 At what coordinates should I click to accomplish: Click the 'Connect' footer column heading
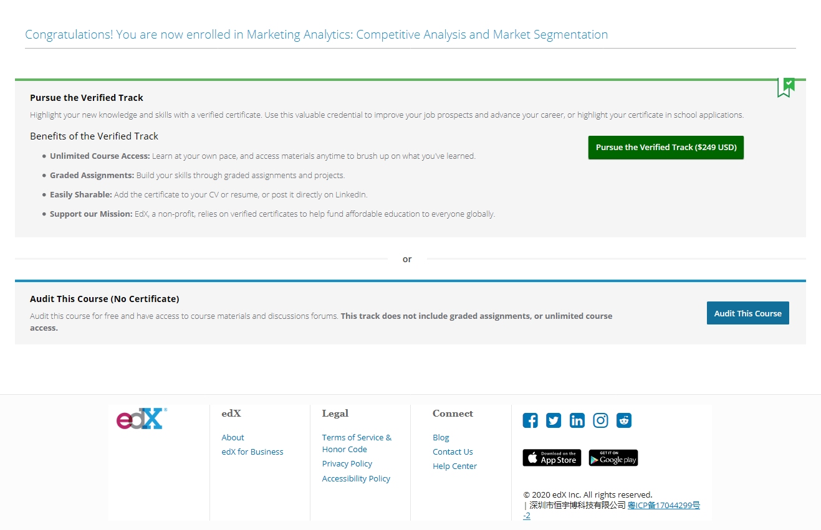pos(453,414)
